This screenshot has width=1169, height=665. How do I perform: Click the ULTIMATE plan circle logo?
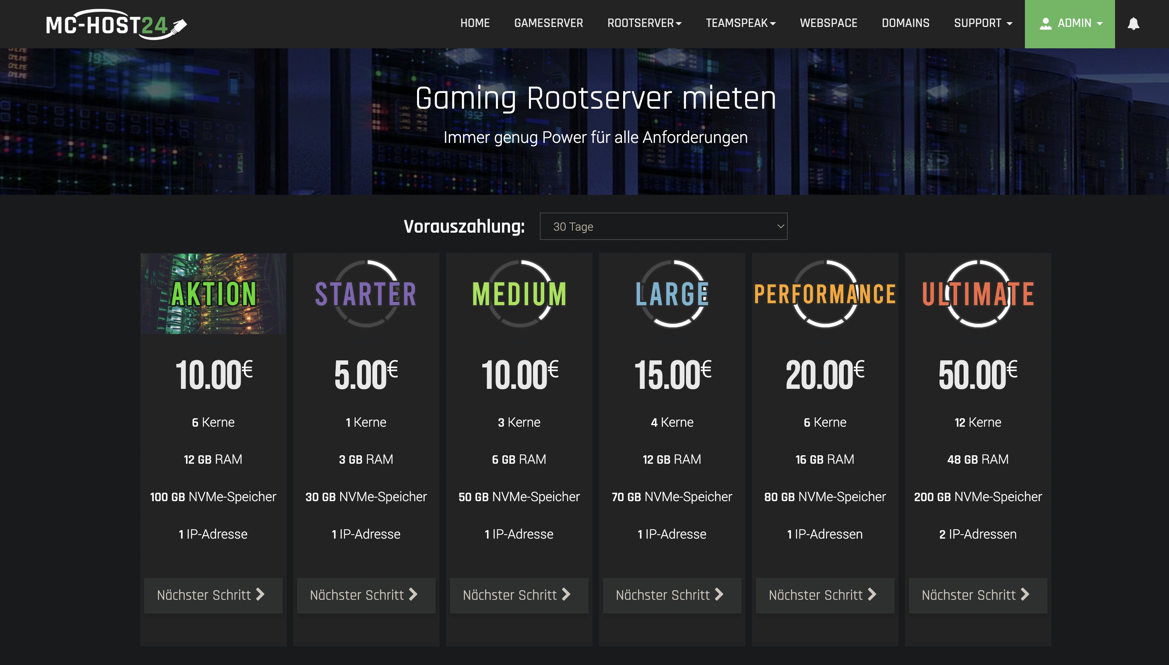coord(978,294)
